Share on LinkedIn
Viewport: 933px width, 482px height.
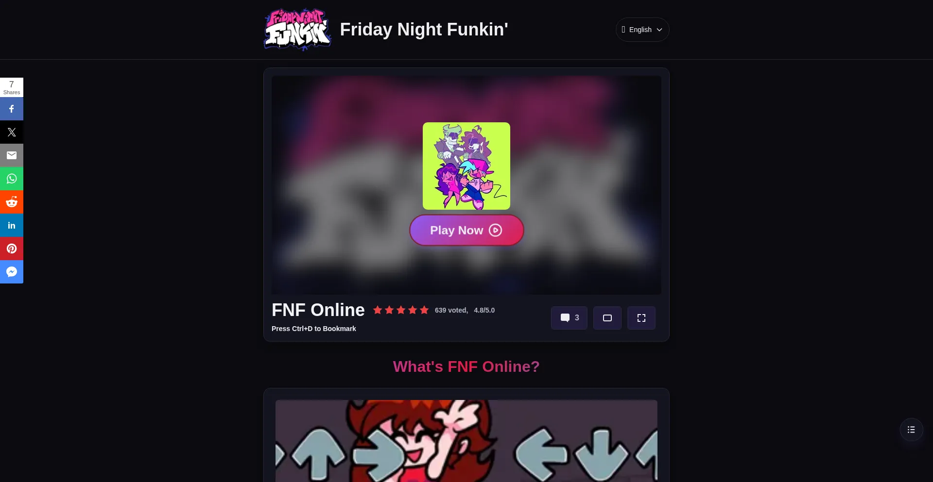click(x=12, y=225)
